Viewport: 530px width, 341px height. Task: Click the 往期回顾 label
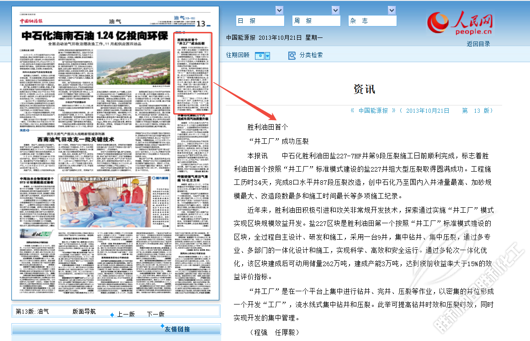[238, 55]
